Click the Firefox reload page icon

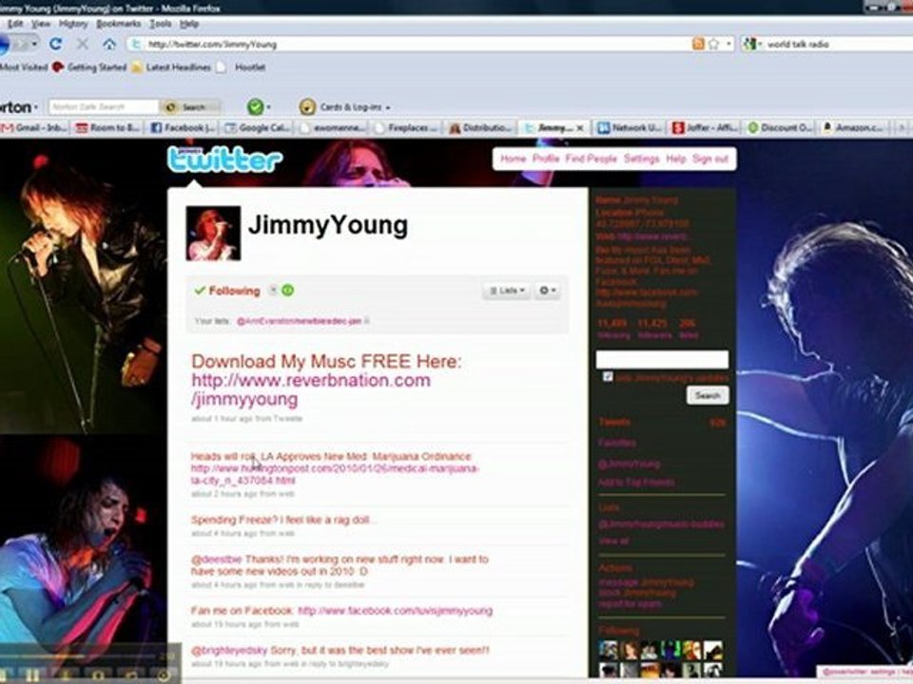(x=55, y=44)
